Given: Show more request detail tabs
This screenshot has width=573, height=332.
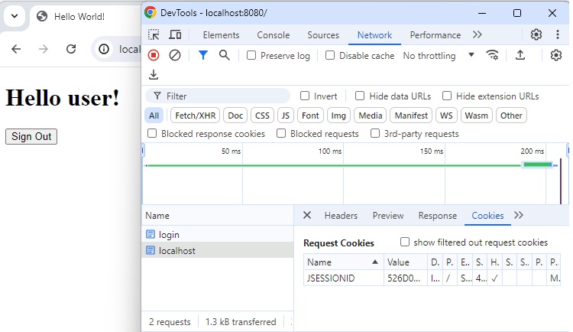Looking at the screenshot, I should [519, 216].
